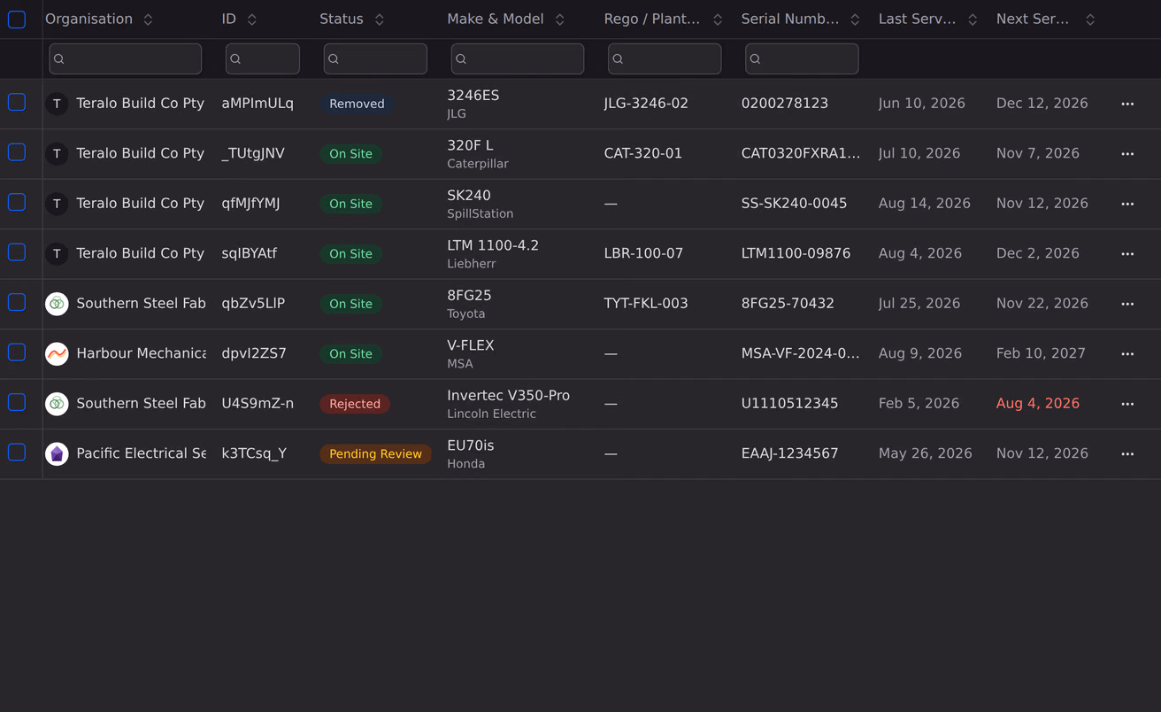This screenshot has width=1161, height=712.
Task: Click Teralo avatar in _TUtgJNV row
Action: coord(57,153)
